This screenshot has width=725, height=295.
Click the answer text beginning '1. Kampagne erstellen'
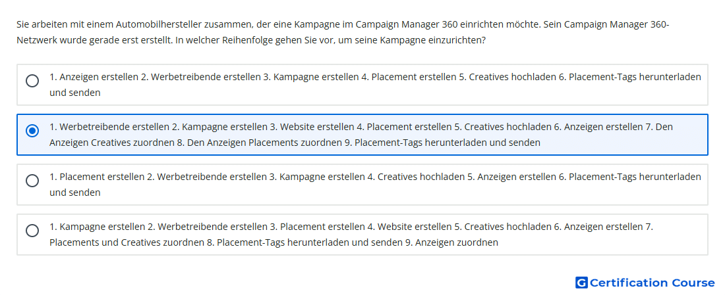351,234
